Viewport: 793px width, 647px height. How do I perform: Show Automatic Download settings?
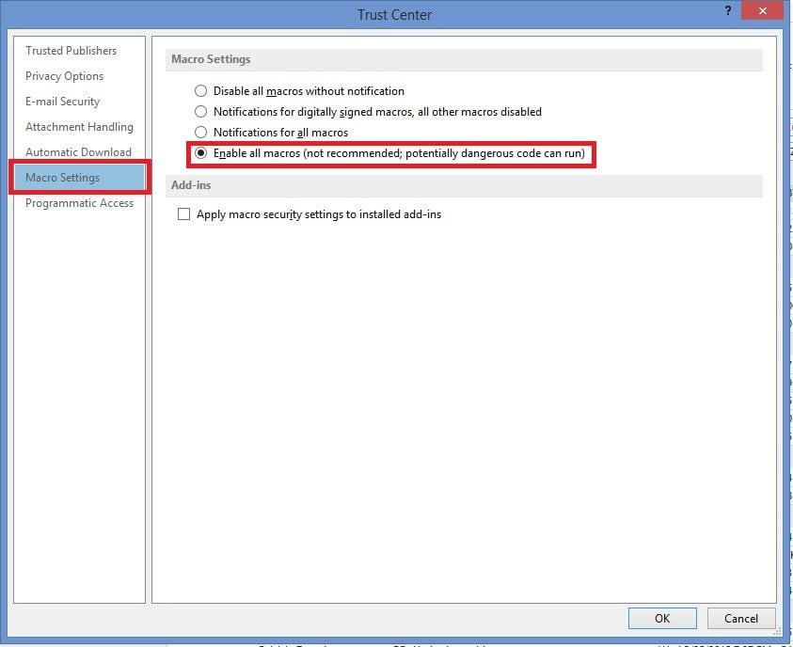[x=78, y=152]
